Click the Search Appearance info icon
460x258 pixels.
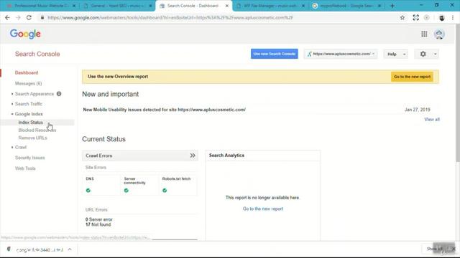tap(59, 94)
